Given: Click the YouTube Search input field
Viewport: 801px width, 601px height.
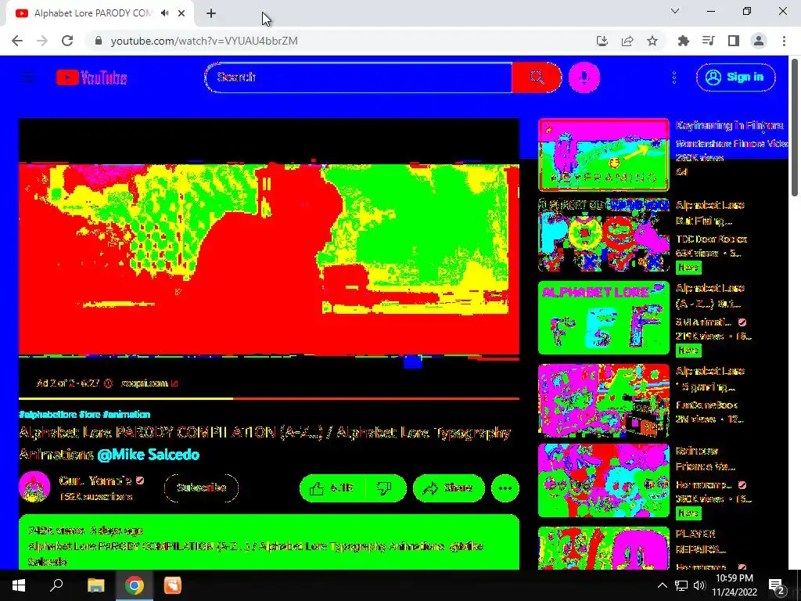Looking at the screenshot, I should [358, 77].
